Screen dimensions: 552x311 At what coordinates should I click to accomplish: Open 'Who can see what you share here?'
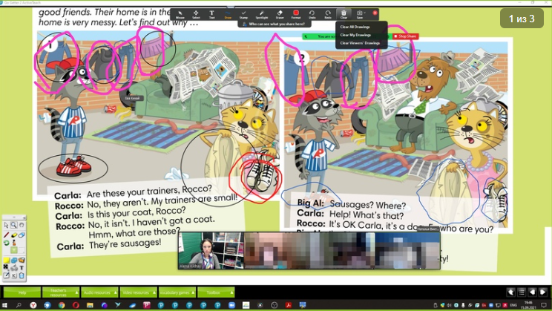pos(274,24)
